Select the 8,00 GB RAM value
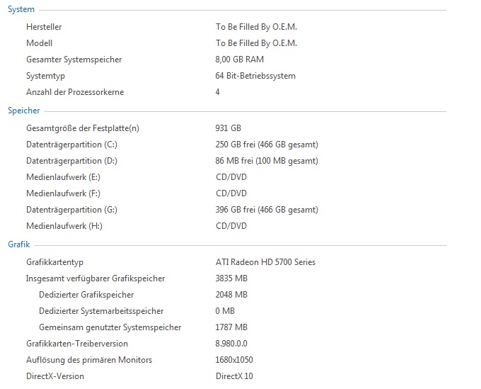 [240, 60]
